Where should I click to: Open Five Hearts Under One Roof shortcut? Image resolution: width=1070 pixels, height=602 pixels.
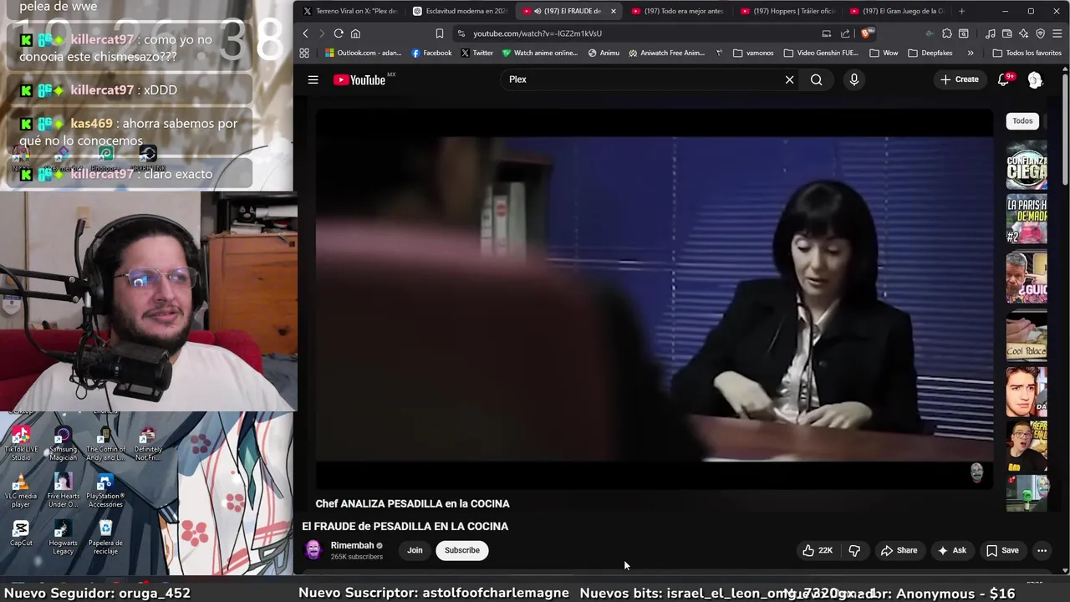(63, 491)
